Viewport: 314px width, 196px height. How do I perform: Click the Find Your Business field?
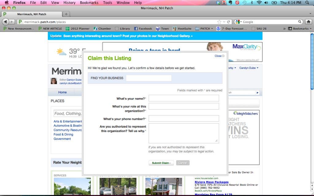coord(149,78)
